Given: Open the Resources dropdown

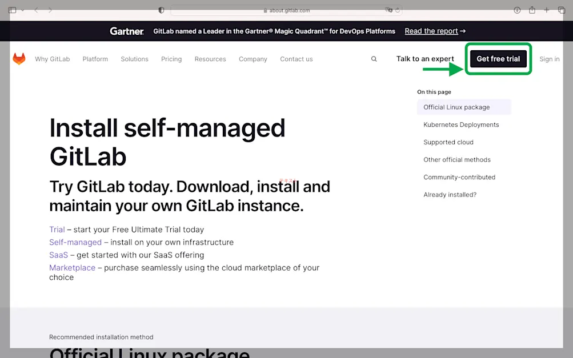Looking at the screenshot, I should [x=210, y=59].
